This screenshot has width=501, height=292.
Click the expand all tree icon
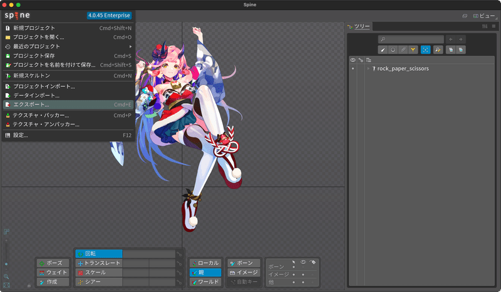460,50
